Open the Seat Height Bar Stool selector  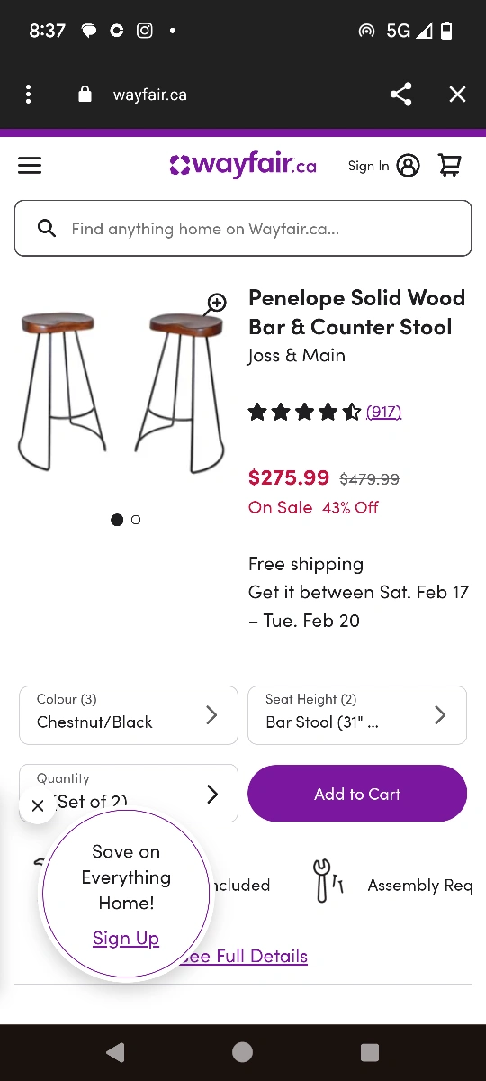point(357,715)
